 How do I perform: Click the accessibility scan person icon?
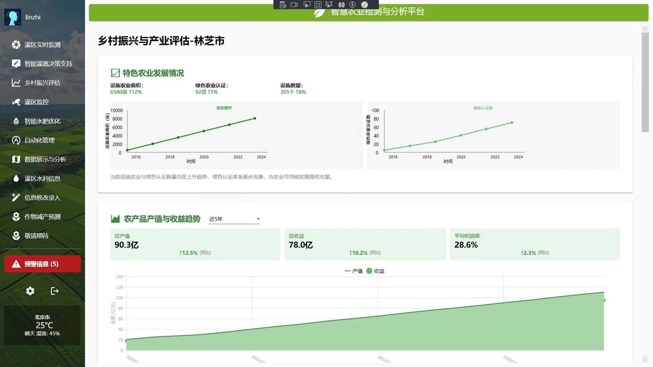point(353,5)
